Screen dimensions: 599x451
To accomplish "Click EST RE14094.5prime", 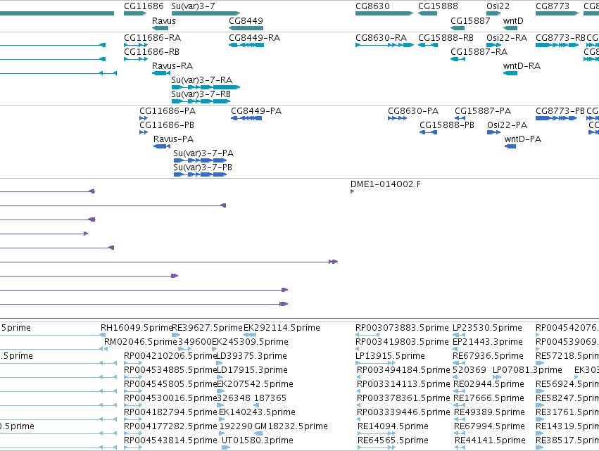I will point(393,426).
